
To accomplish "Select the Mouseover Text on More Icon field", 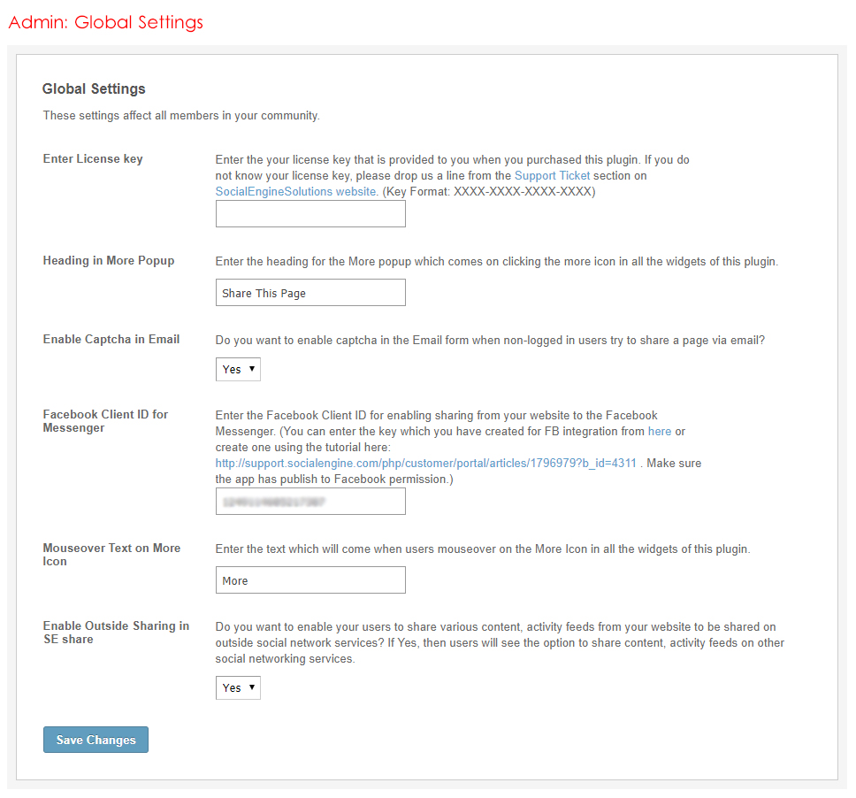I will click(x=310, y=580).
